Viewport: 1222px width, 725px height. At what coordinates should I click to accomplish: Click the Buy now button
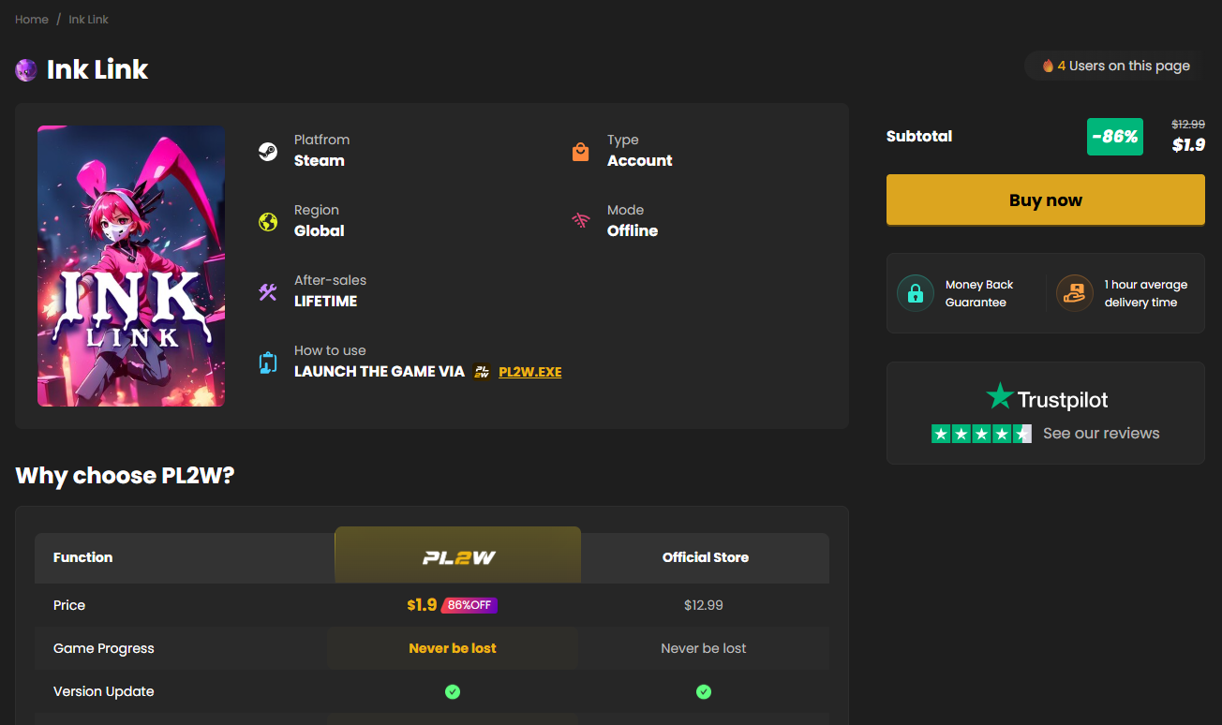pyautogui.click(x=1046, y=200)
